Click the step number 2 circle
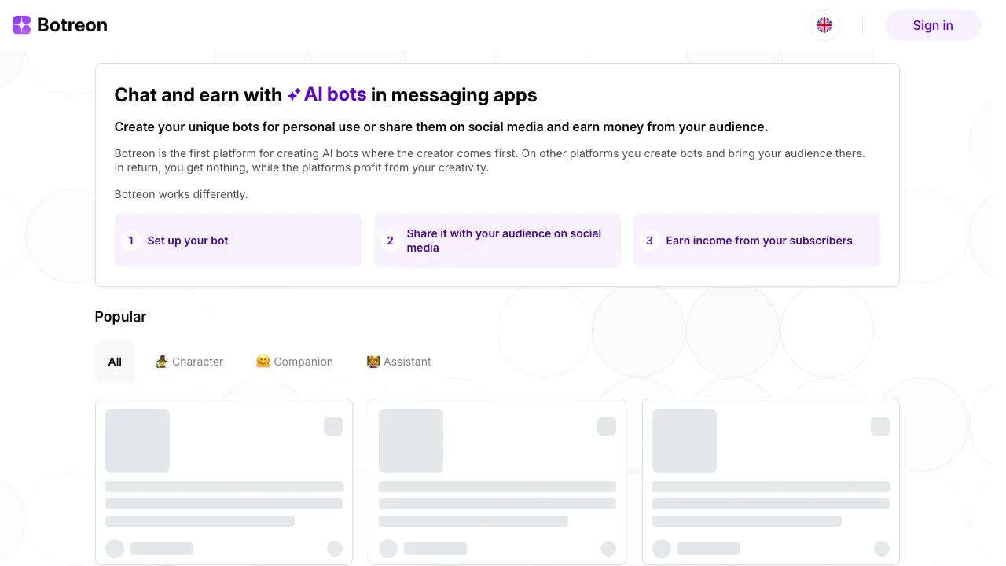1006x566 pixels. tap(391, 241)
